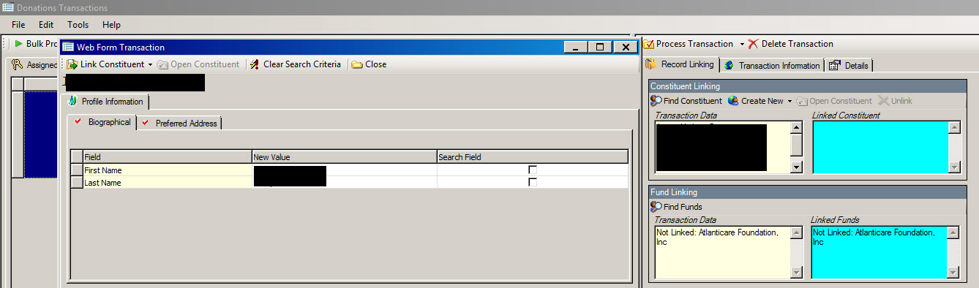Open the Tools menu
This screenshot has height=288, width=979.
pos(78,25)
